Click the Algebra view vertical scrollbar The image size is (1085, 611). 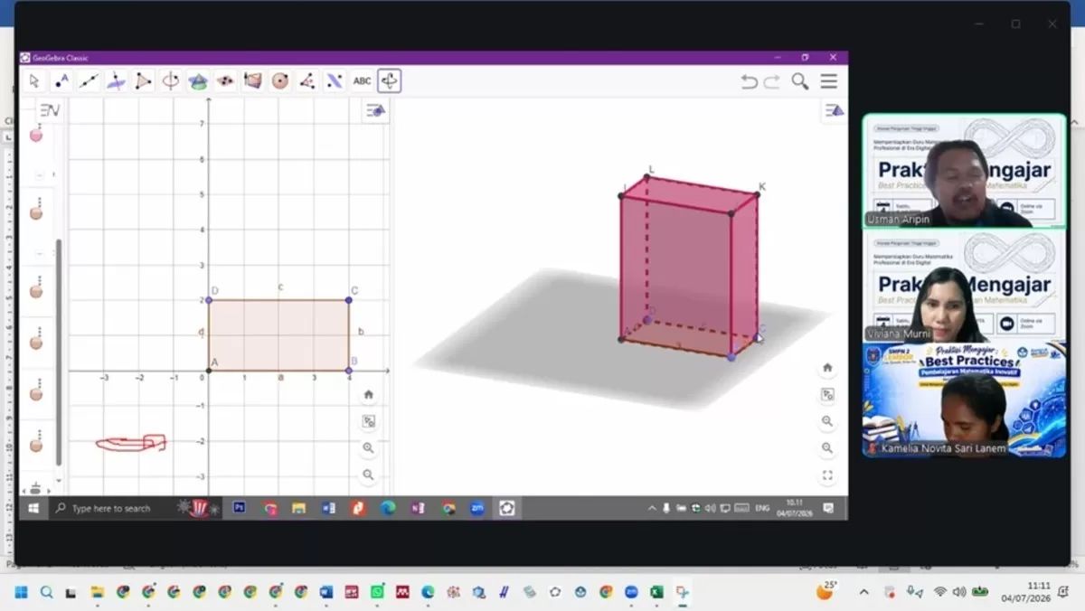coord(60,352)
